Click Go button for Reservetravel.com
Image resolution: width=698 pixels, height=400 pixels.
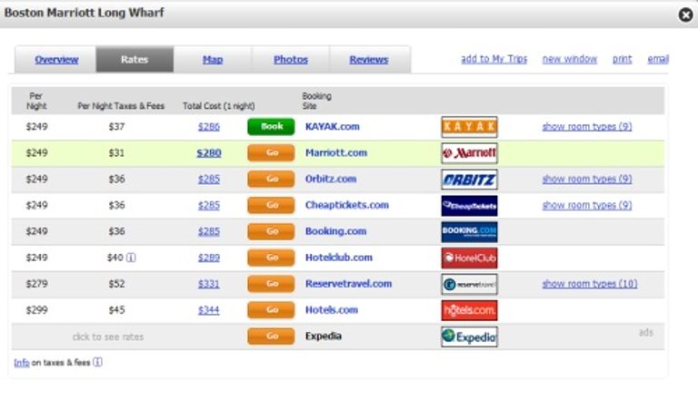pos(271,284)
